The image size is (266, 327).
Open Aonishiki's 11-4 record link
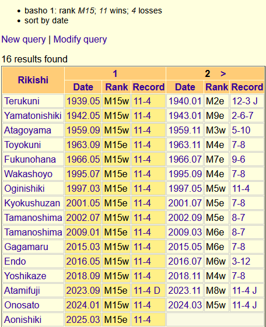click(x=142, y=319)
